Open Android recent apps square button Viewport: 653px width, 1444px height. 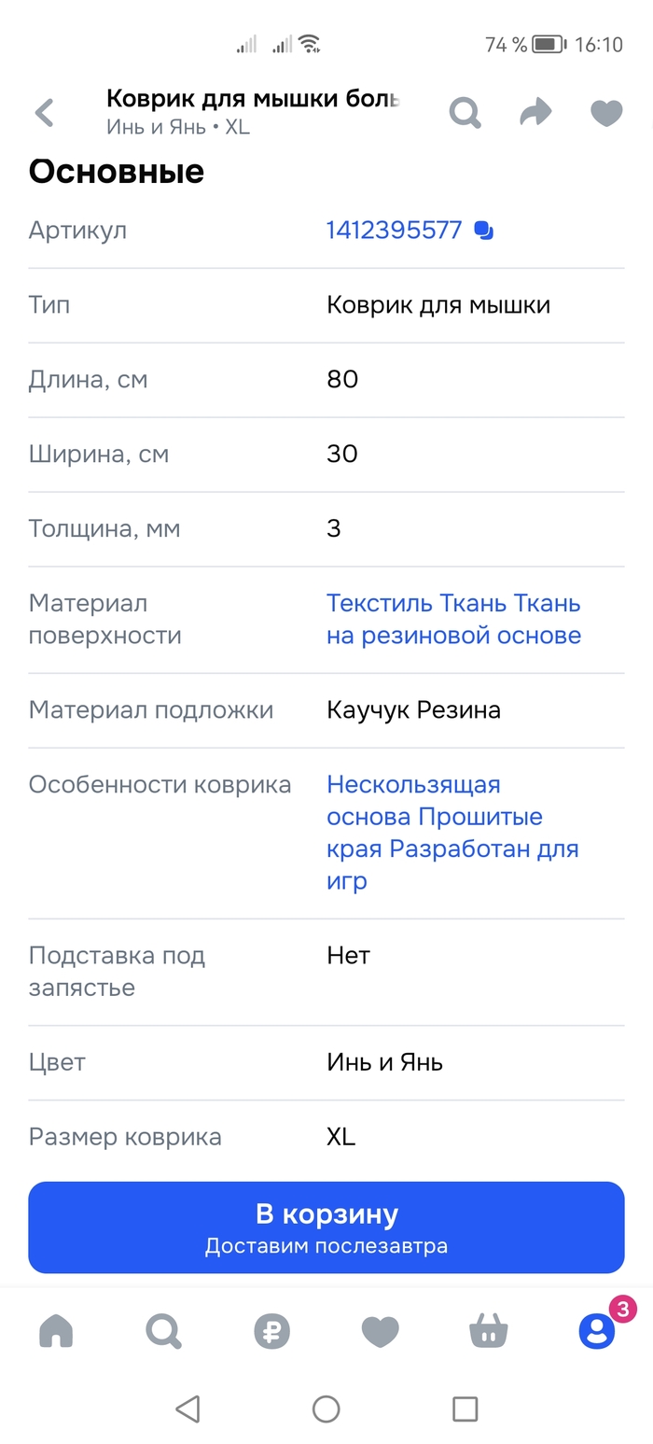pos(465,1409)
